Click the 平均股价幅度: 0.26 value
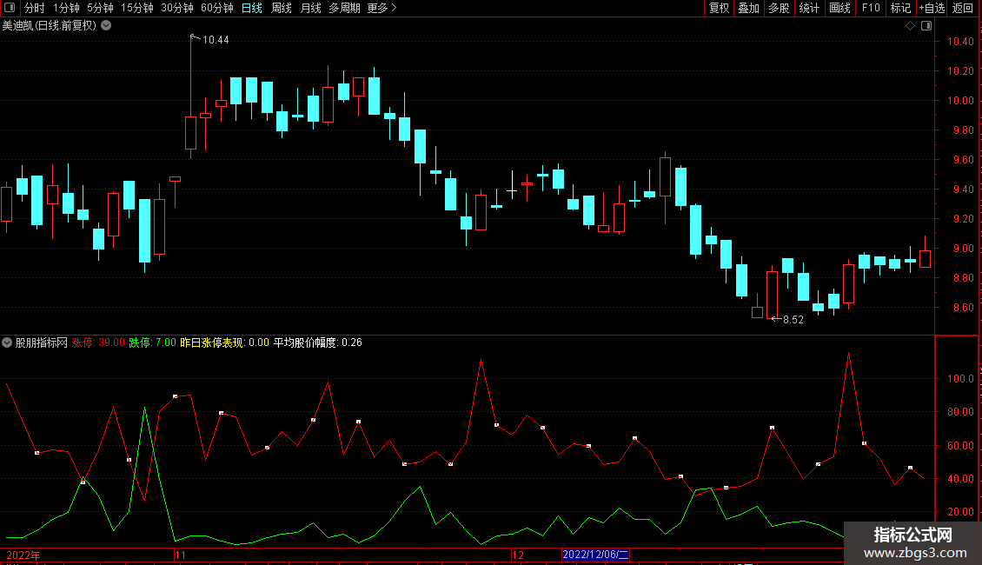Image resolution: width=982 pixels, height=565 pixels. (317, 342)
